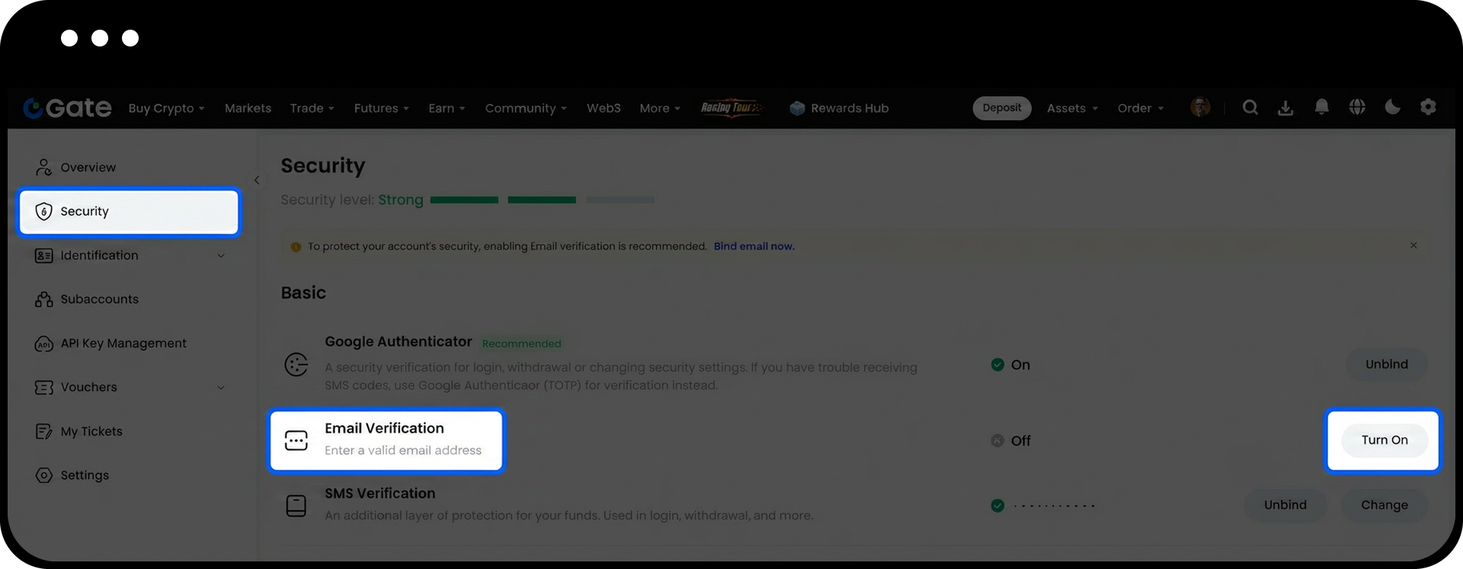Image resolution: width=1463 pixels, height=569 pixels.
Task: Open the download app icon
Action: [1285, 108]
